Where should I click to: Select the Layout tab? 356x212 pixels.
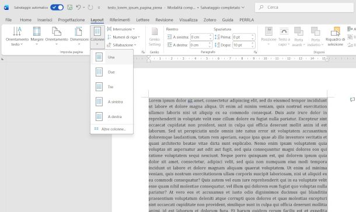point(97,20)
